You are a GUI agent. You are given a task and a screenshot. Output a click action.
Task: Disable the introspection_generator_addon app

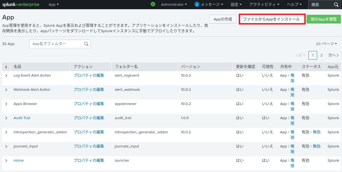pos(316,132)
